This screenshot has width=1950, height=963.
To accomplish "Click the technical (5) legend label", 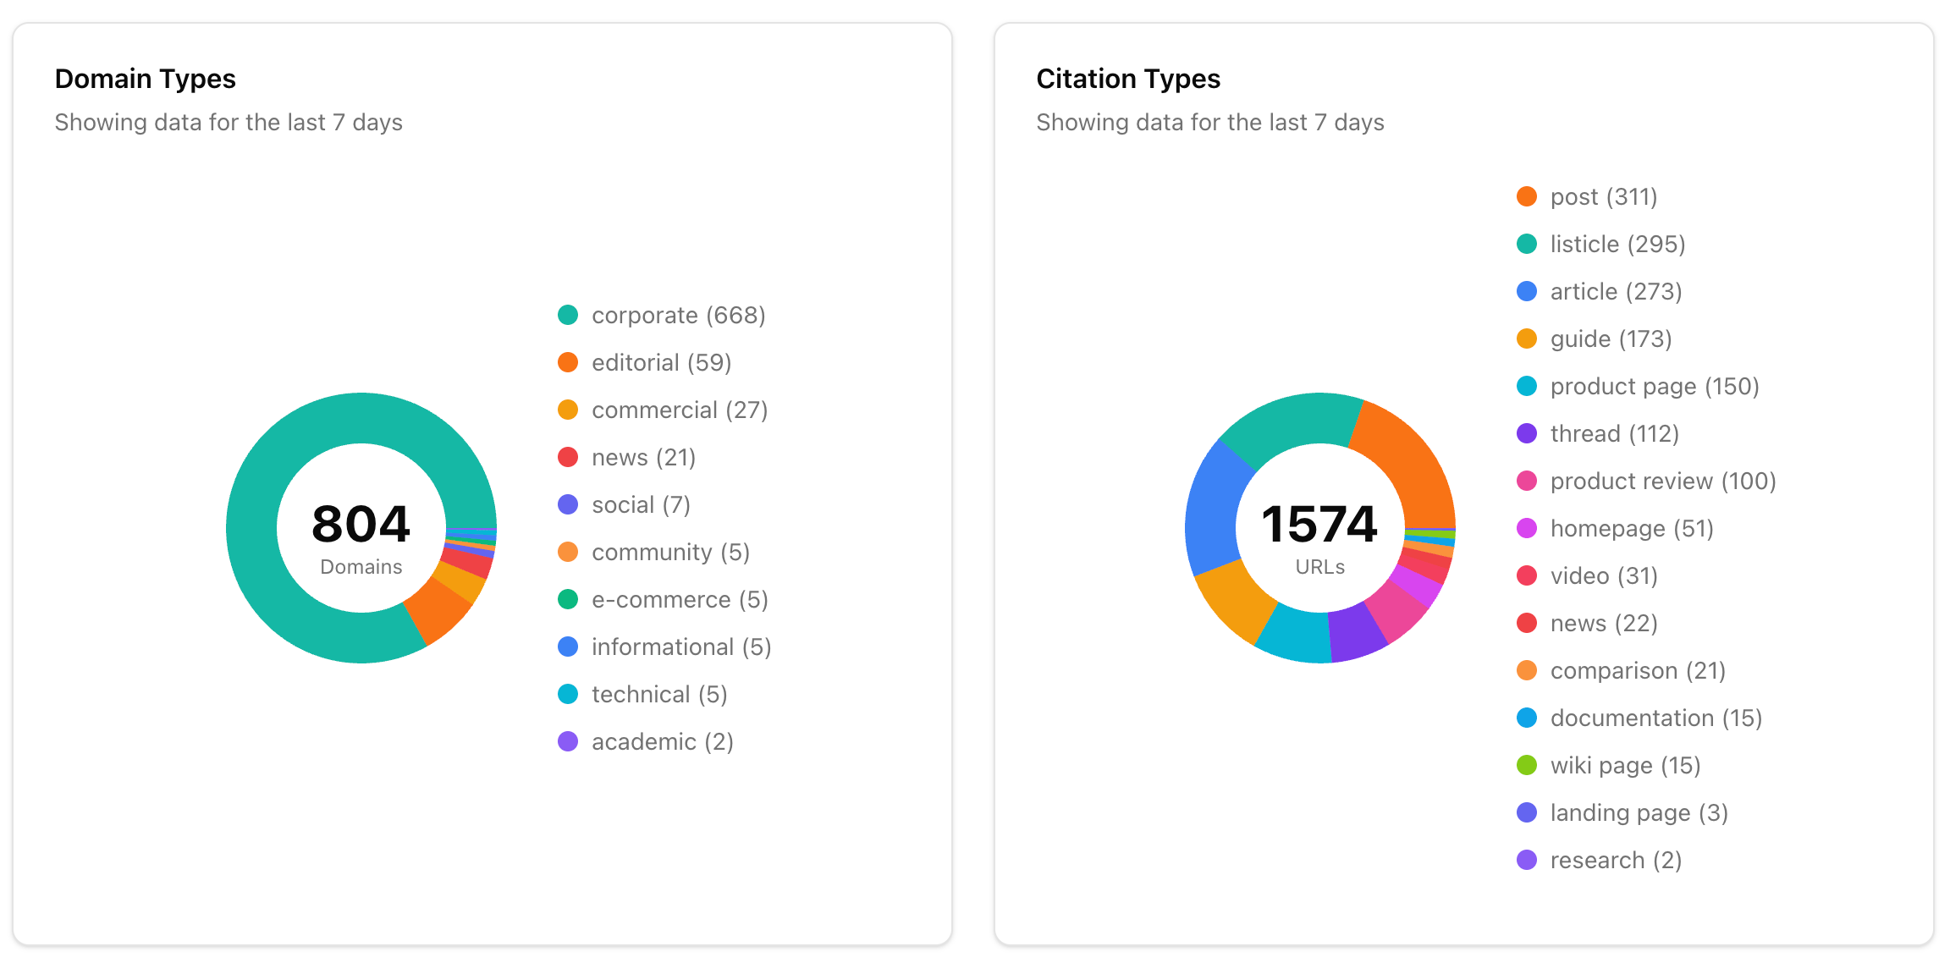I will tap(659, 695).
